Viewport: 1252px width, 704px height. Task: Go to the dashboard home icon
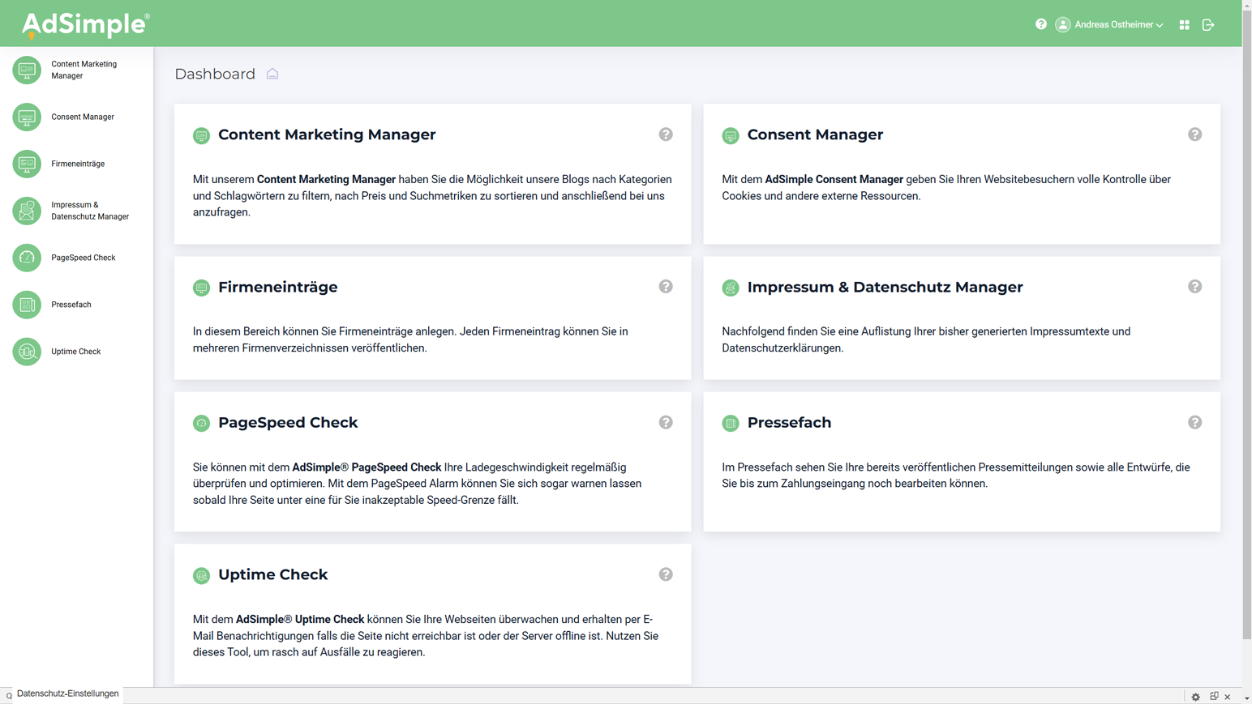[x=272, y=74]
